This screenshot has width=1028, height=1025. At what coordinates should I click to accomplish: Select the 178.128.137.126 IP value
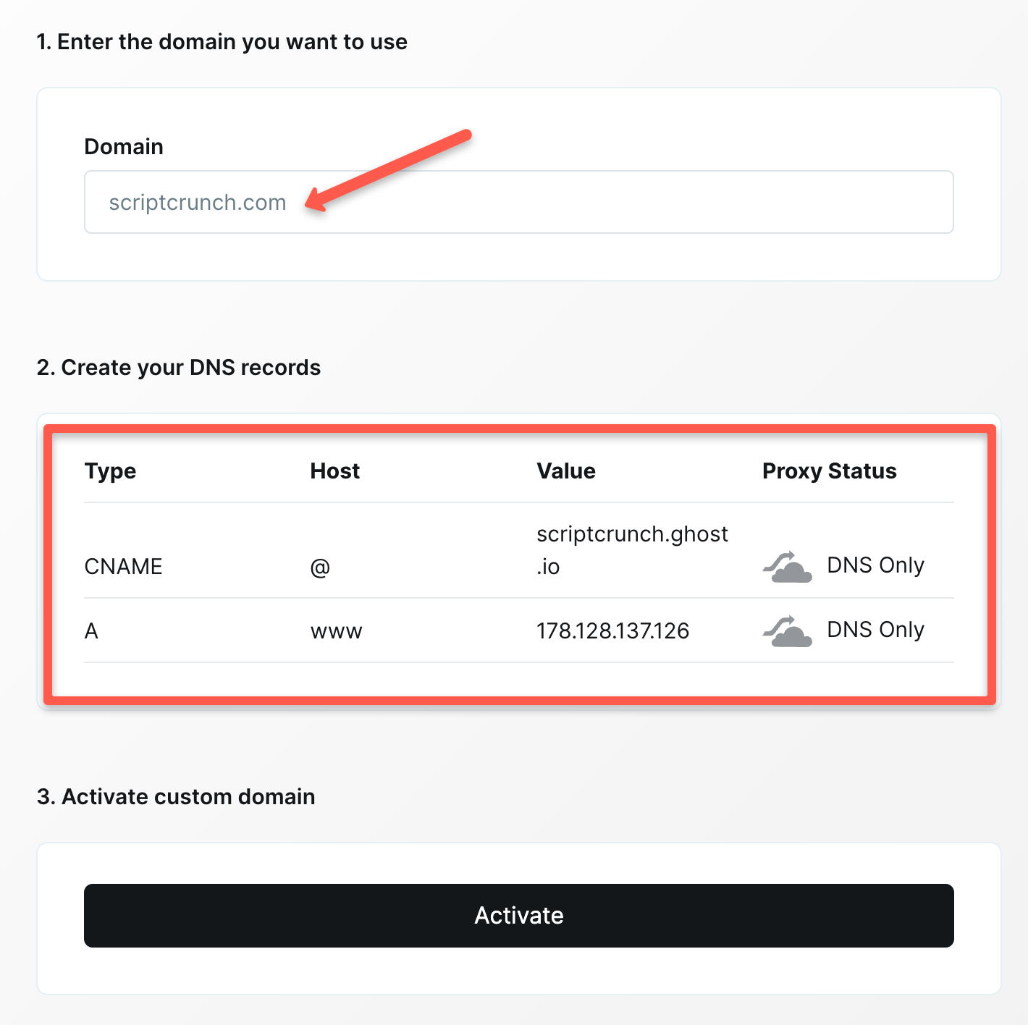pos(613,631)
